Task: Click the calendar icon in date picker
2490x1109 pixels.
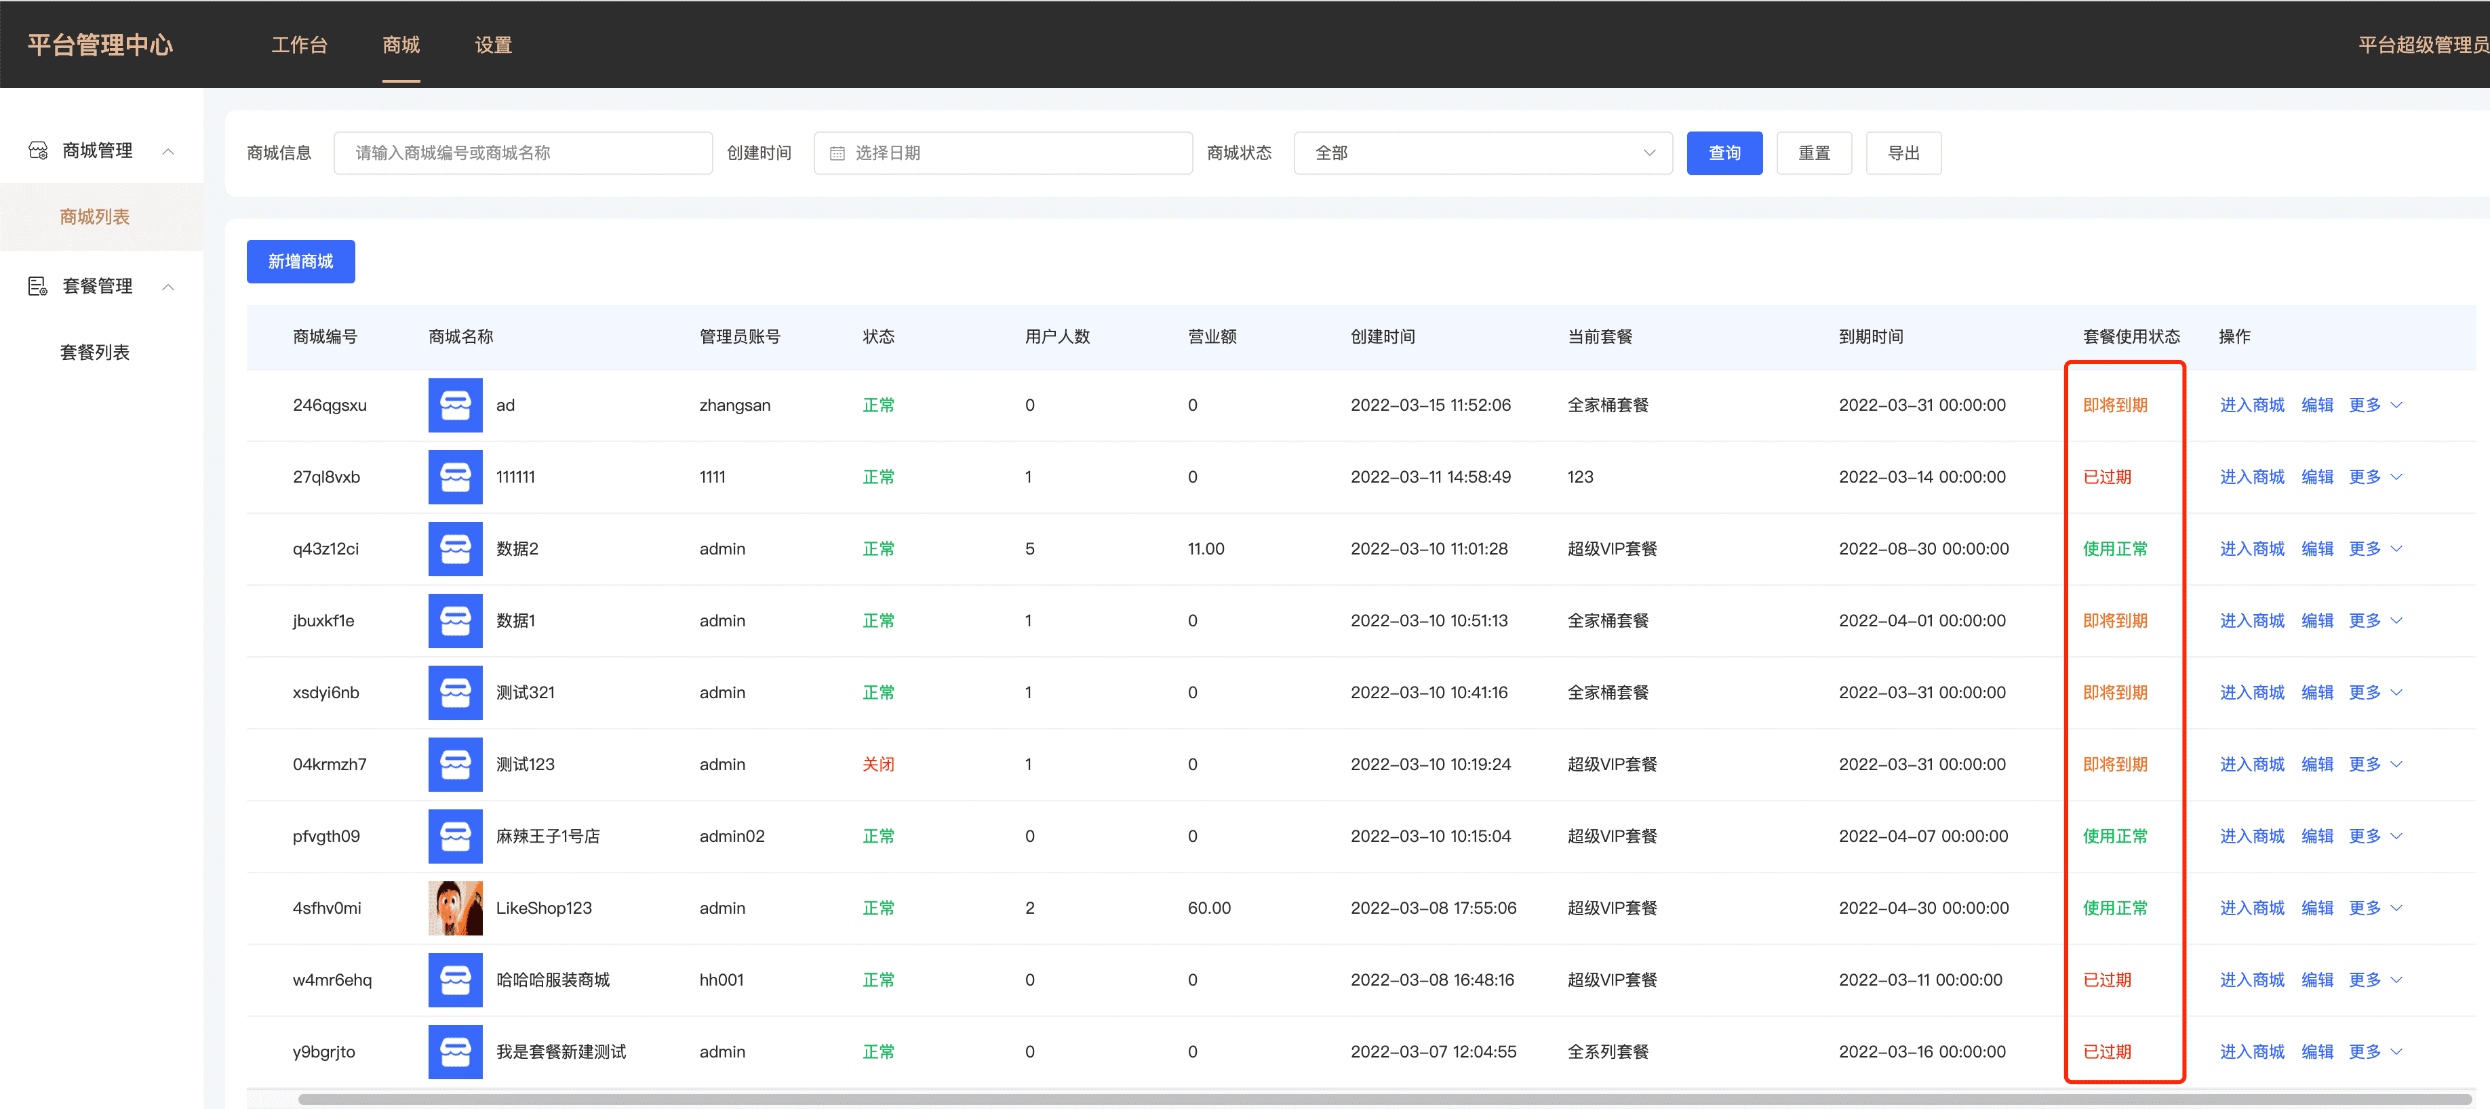Action: click(837, 154)
